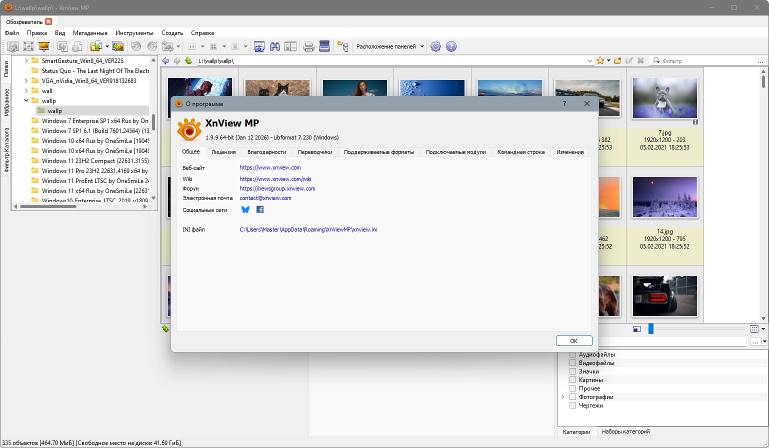
Task: Tick the Прочее category checkbox
Action: tap(573, 388)
